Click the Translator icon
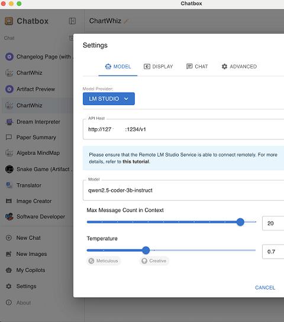The width and height of the screenshot is (284, 322). point(9,186)
